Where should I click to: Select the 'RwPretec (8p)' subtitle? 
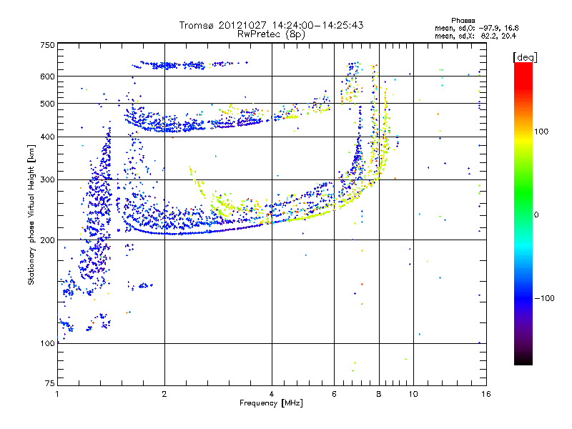point(272,34)
